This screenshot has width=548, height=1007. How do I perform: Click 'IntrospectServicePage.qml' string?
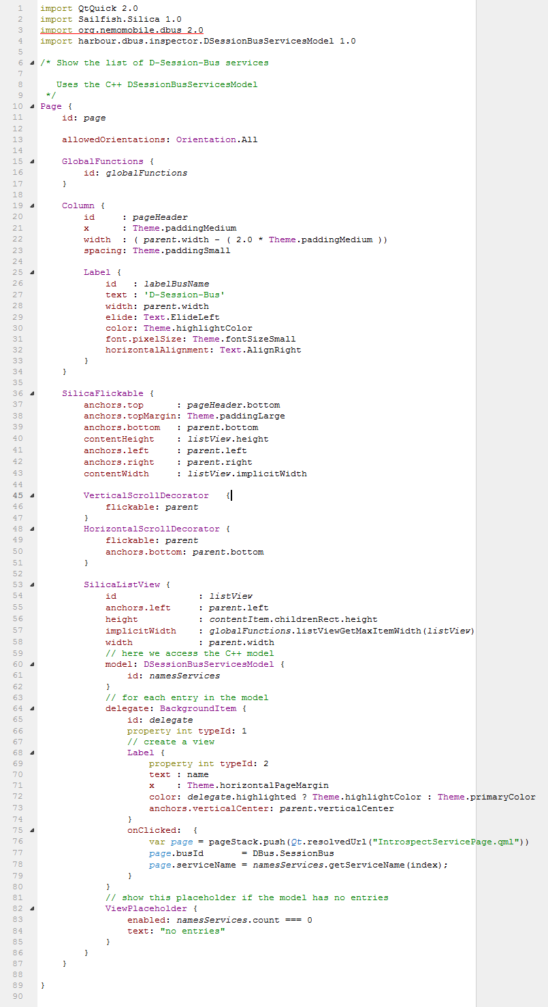(446, 842)
